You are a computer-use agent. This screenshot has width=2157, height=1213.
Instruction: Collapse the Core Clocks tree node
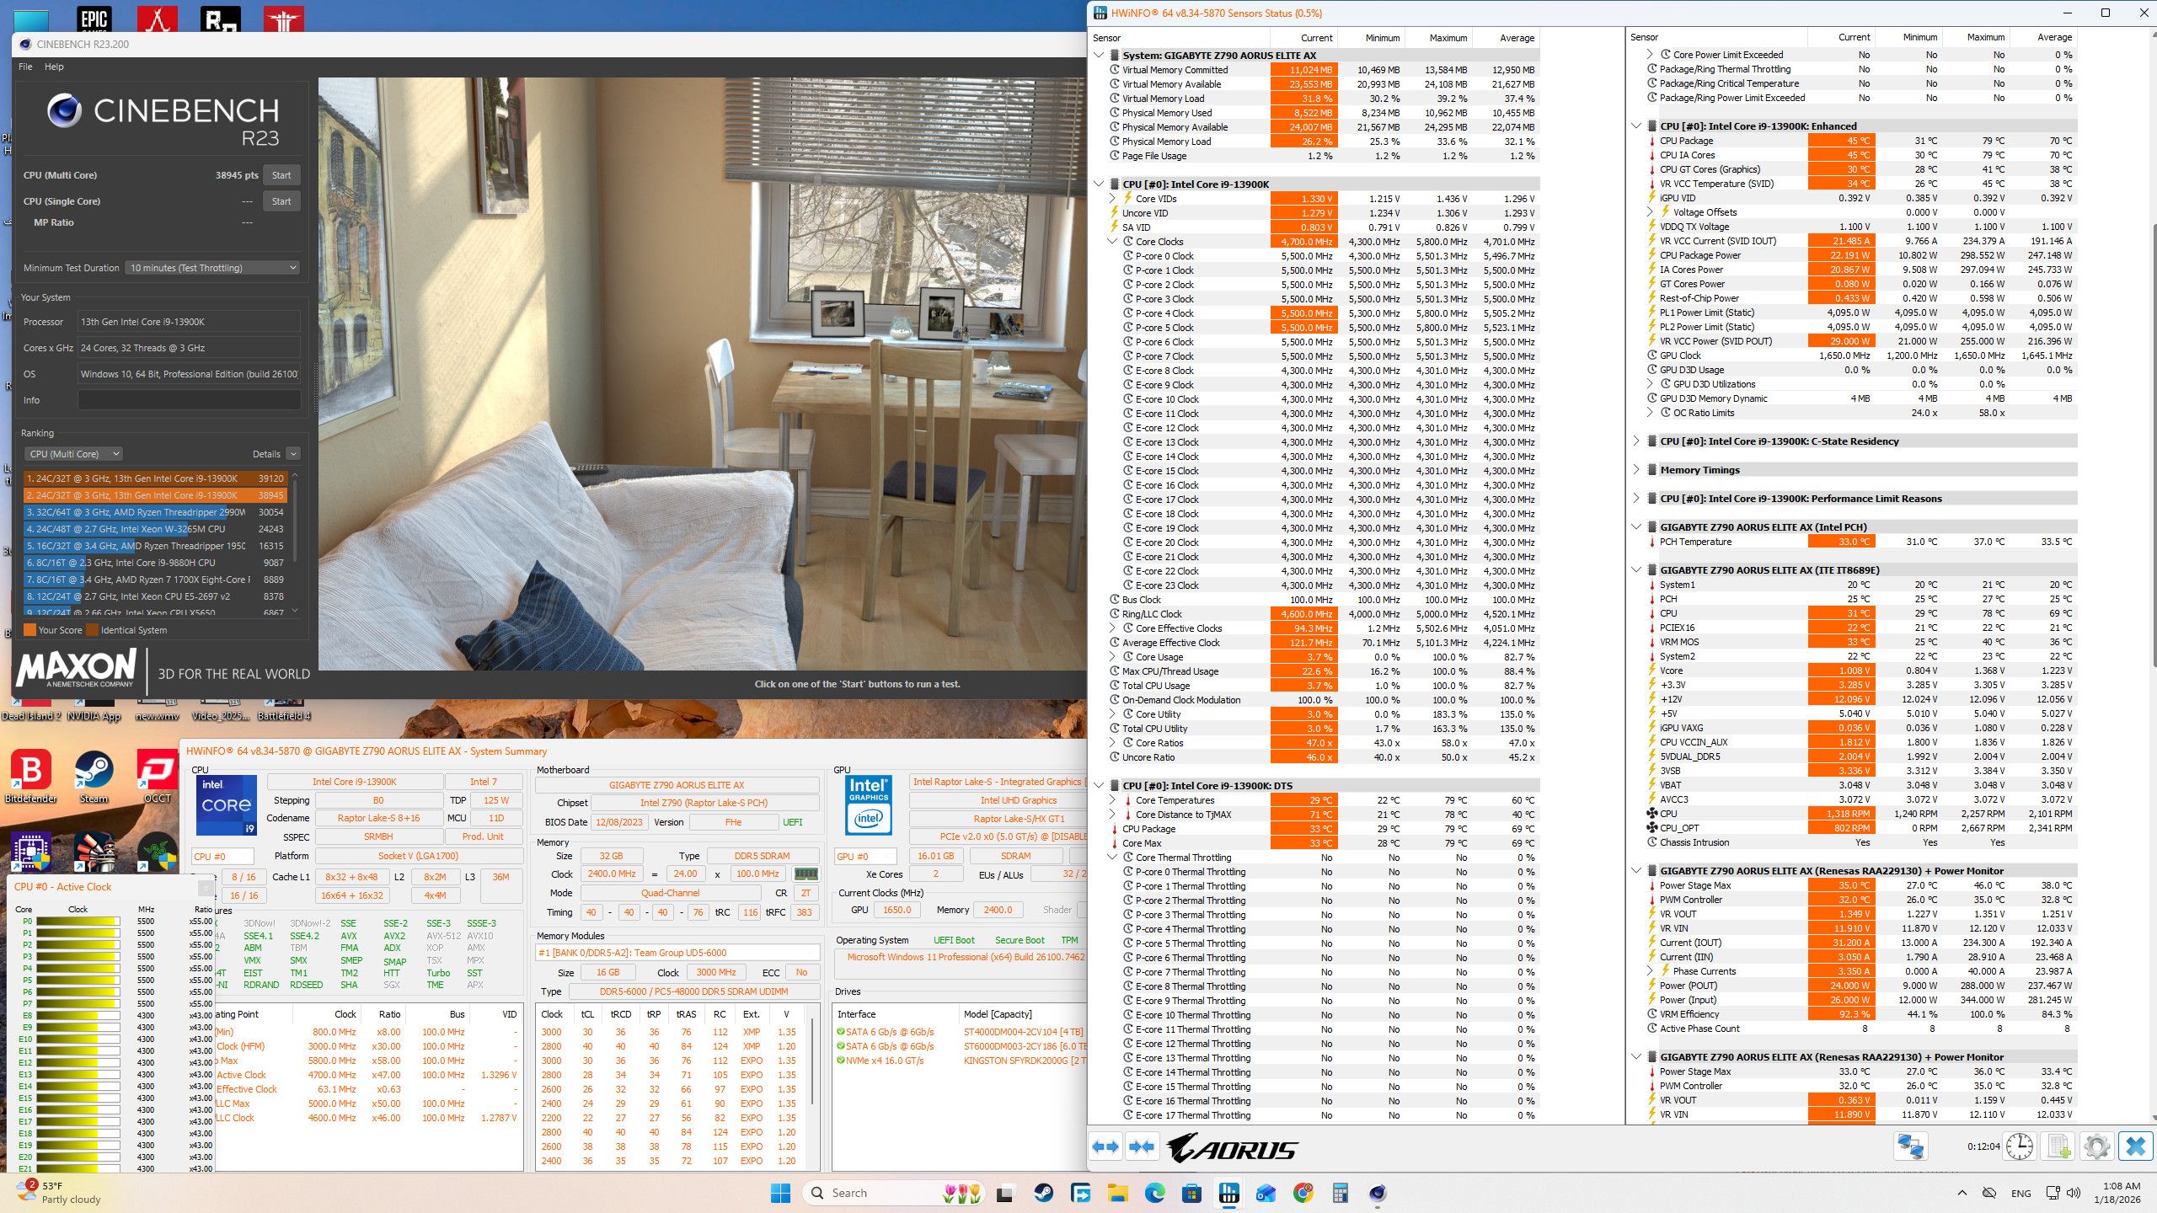pyautogui.click(x=1112, y=242)
